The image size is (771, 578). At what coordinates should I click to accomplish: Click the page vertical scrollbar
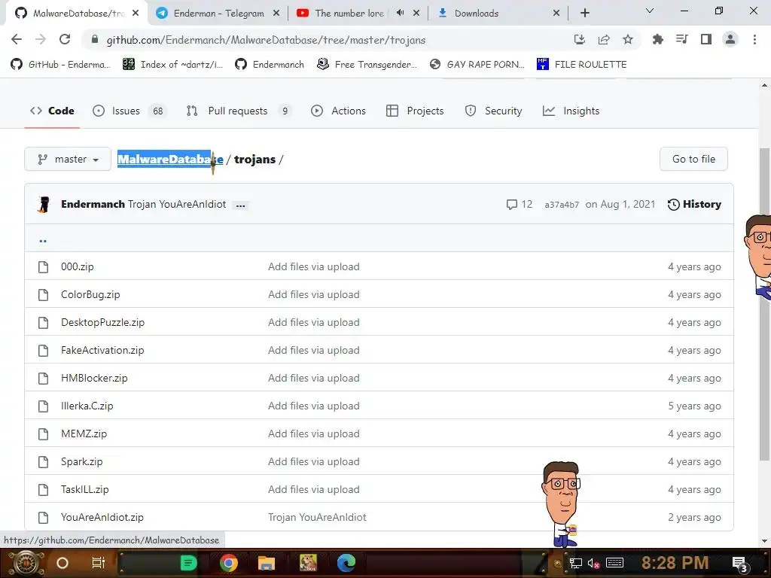(764, 305)
